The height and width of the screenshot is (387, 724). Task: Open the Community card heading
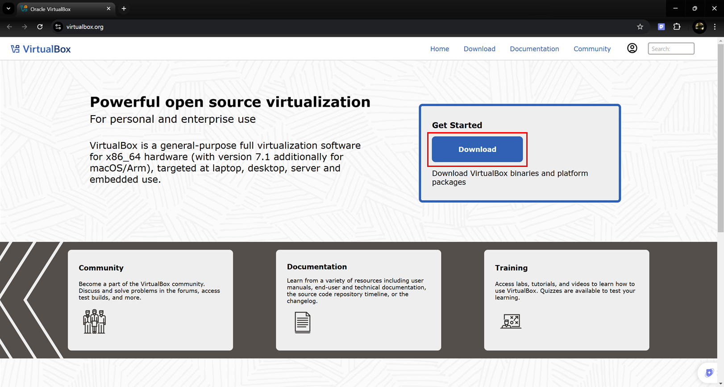(101, 268)
